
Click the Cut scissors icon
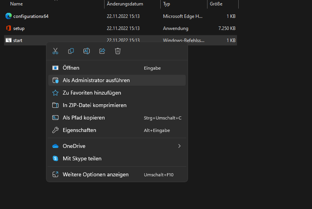click(x=55, y=51)
